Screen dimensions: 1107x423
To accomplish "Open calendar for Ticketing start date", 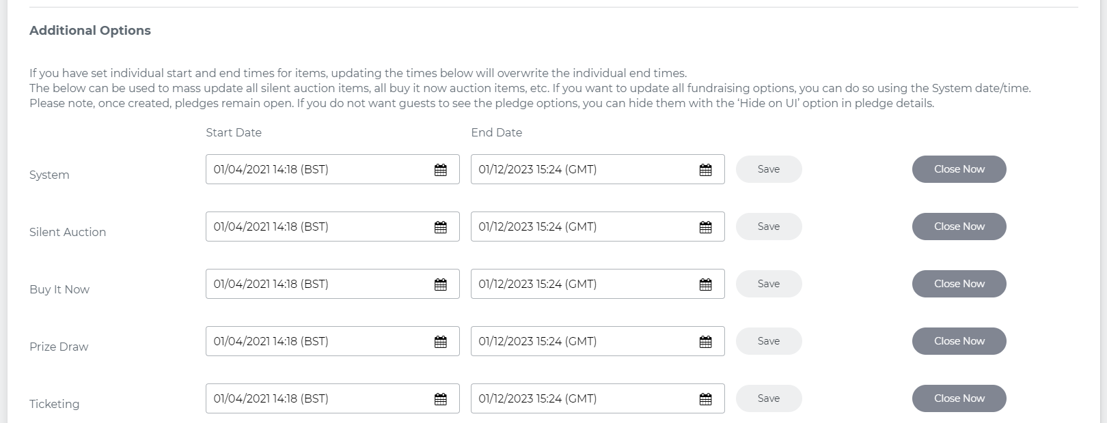I will [x=441, y=399].
